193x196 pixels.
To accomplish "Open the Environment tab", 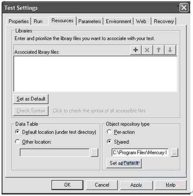I will point(119,21).
